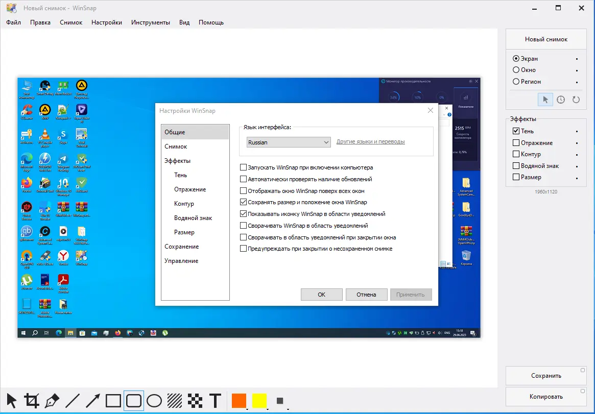Open the Файл menu
595x414 pixels.
(x=13, y=22)
